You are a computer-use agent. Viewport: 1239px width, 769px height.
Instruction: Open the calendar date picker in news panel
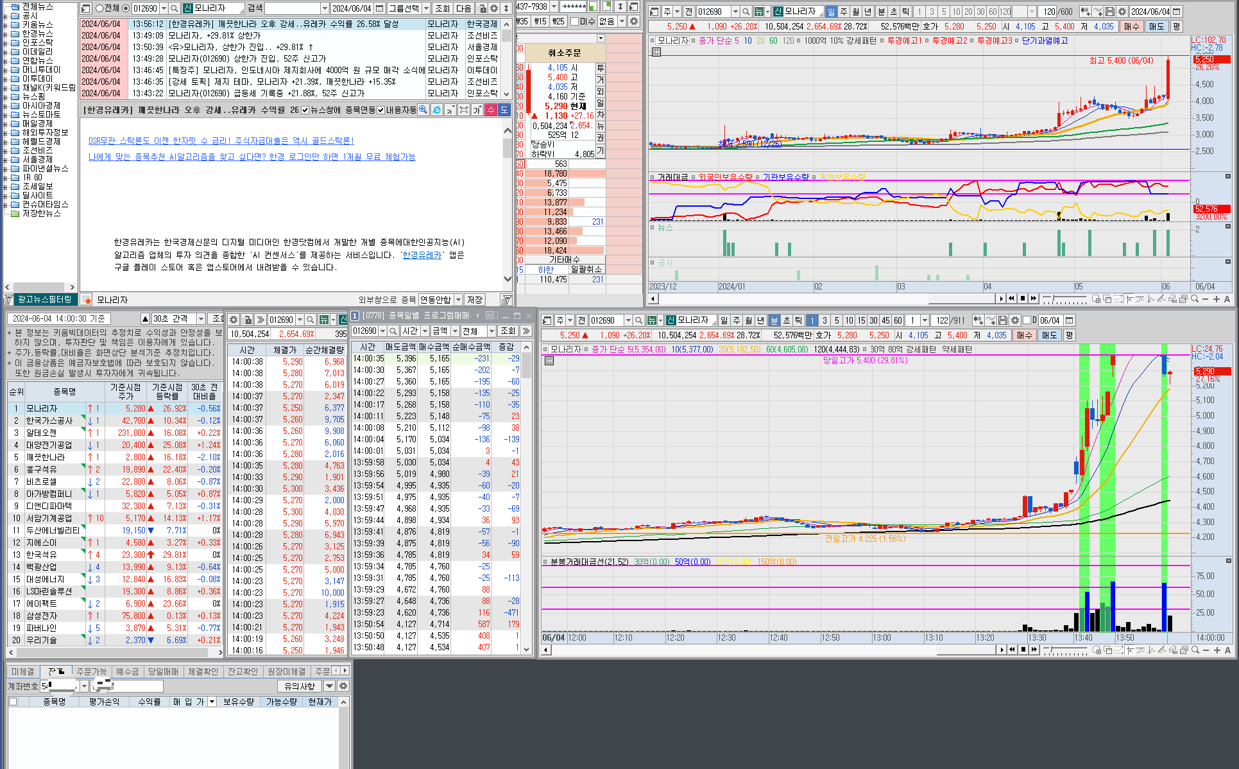click(379, 8)
